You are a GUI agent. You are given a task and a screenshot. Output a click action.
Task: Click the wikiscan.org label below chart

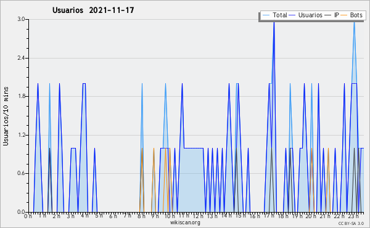click(185, 222)
